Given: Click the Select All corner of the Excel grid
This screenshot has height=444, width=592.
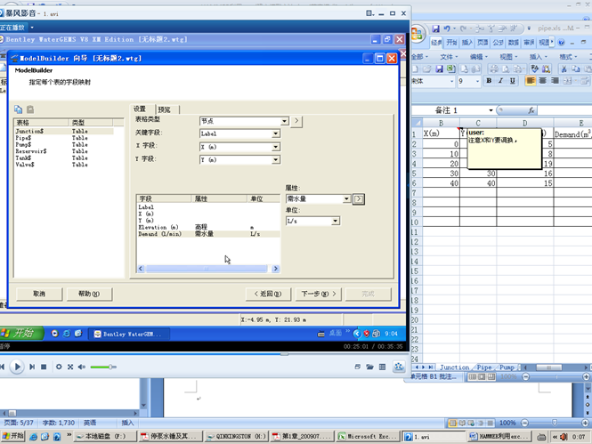Looking at the screenshot, I should point(417,123).
